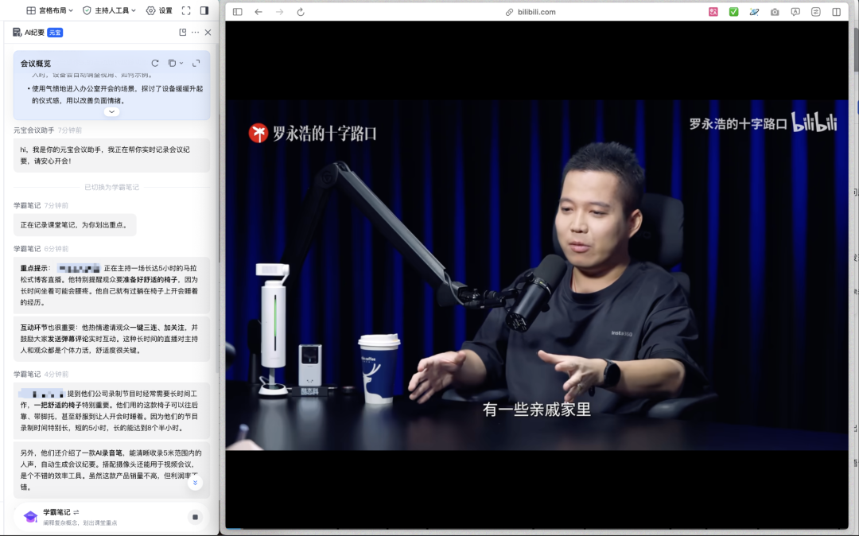The height and width of the screenshot is (536, 859).
Task: Pop out the AI纪要 panel with its window icon
Action: coord(181,32)
